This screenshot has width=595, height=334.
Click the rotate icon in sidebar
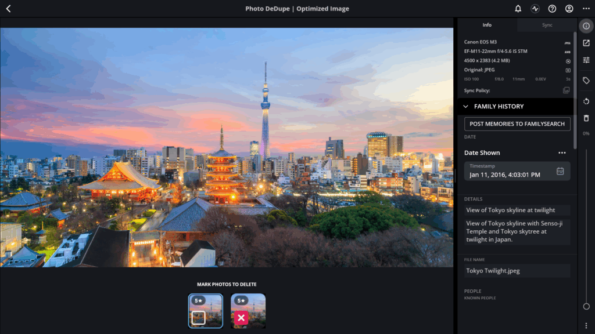pos(586,101)
